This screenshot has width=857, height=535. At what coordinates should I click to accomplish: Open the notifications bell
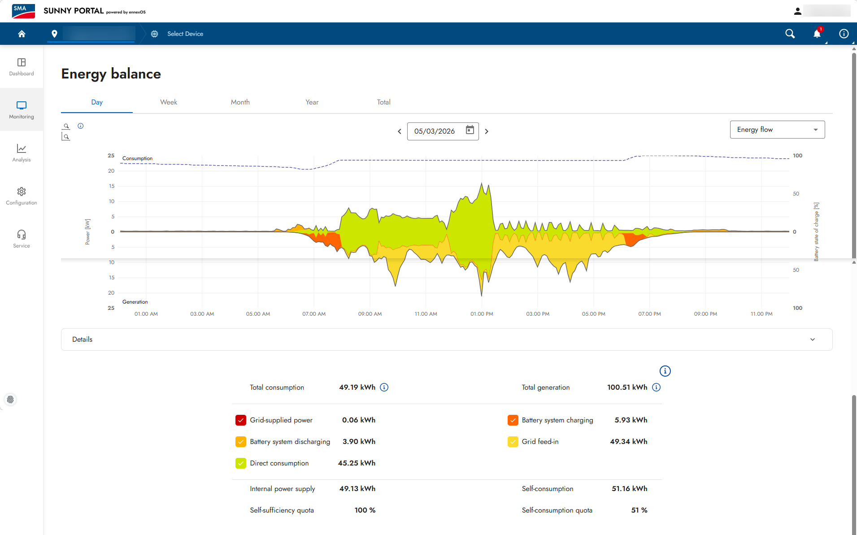pyautogui.click(x=817, y=34)
